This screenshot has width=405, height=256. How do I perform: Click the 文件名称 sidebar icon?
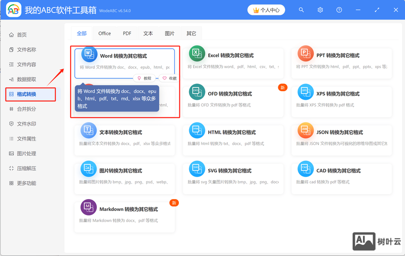click(11, 50)
